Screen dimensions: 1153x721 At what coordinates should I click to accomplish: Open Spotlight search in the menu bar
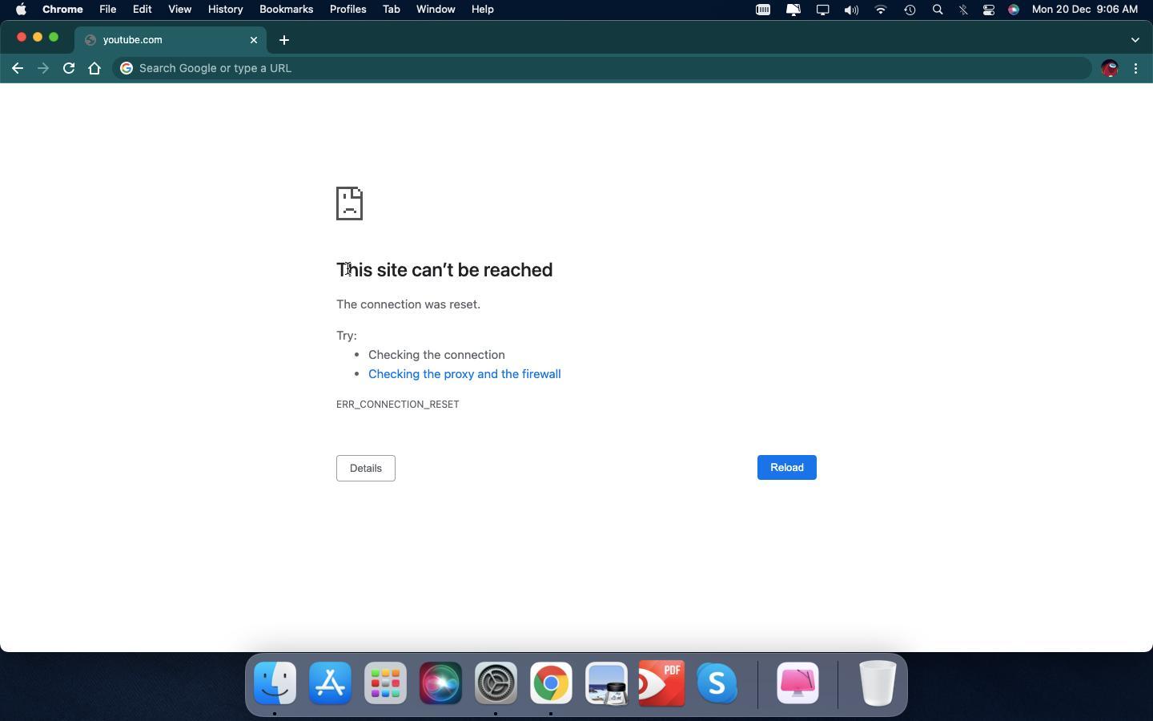[938, 10]
